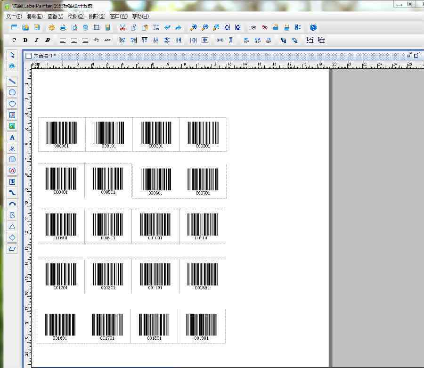Viewport: 424px width, 368px height.
Task: Center-align the text
Action: (x=74, y=41)
